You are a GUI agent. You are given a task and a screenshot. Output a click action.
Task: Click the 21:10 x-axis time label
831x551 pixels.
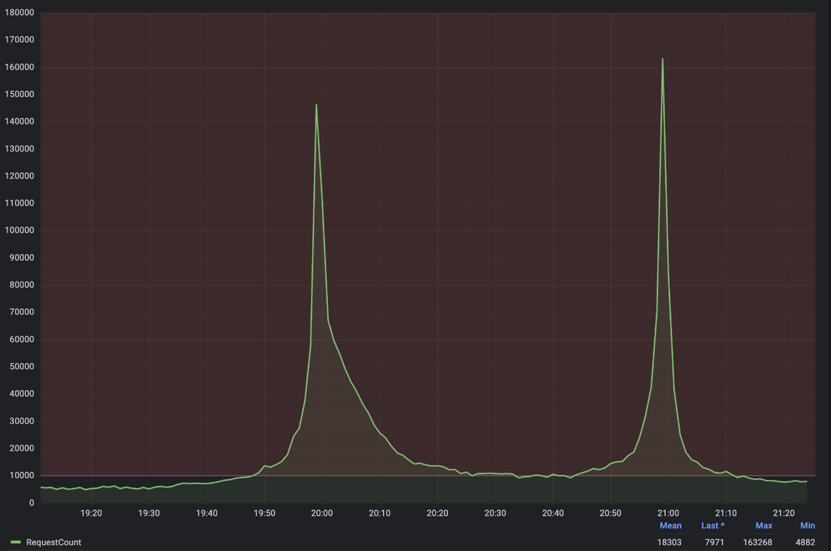pos(726,513)
